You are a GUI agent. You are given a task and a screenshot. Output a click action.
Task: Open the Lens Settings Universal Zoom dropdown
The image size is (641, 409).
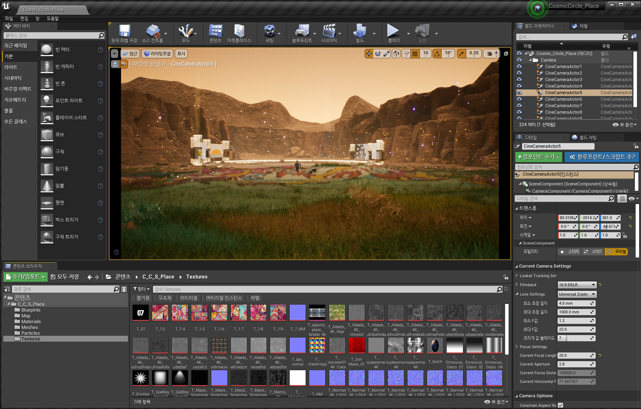click(x=577, y=294)
